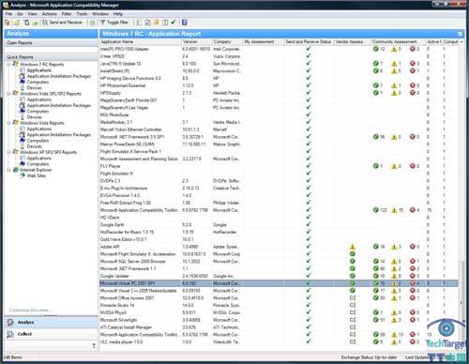
Task: Click Adobe AIR vendor assessment warning icon
Action: coord(353,247)
